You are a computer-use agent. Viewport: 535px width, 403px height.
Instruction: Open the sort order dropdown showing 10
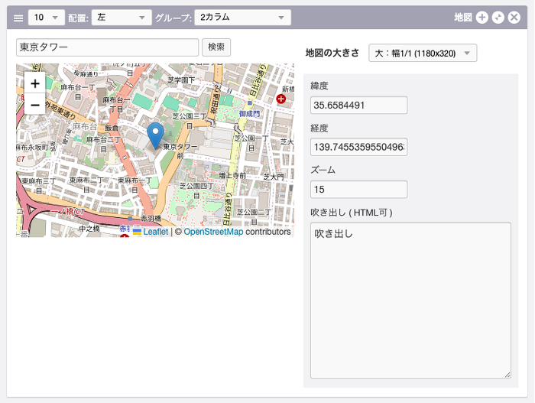[x=47, y=18]
